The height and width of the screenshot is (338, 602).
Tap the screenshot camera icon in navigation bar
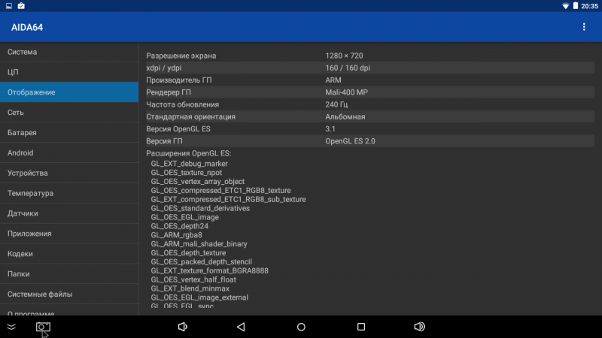[x=43, y=327]
